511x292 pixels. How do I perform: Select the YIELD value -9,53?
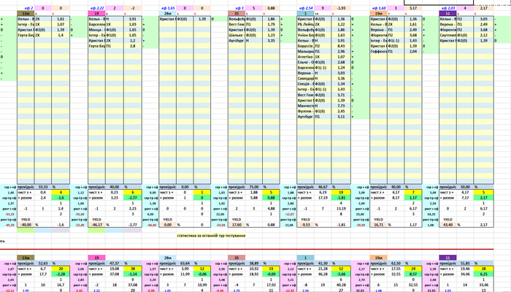tap(305, 225)
